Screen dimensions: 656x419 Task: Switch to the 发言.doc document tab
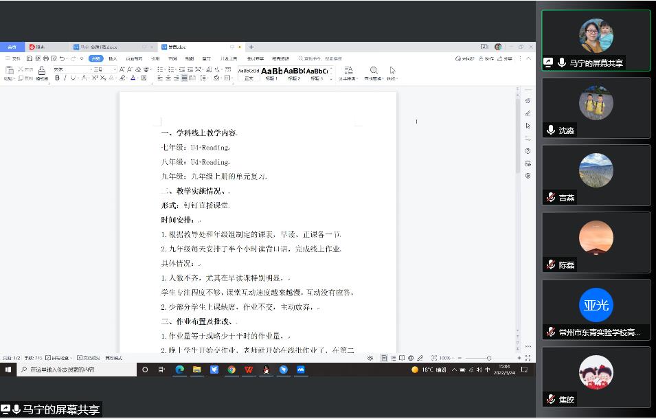coord(173,47)
